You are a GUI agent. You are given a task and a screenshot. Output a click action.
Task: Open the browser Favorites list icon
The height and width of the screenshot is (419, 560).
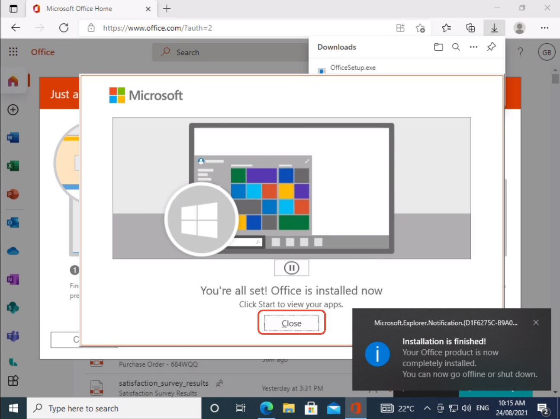click(x=446, y=28)
